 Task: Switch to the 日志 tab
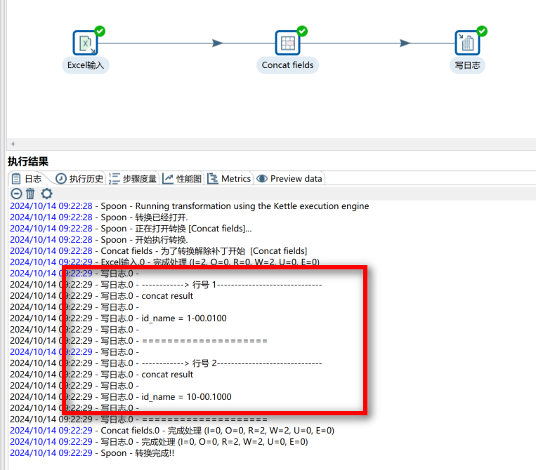coord(27,179)
